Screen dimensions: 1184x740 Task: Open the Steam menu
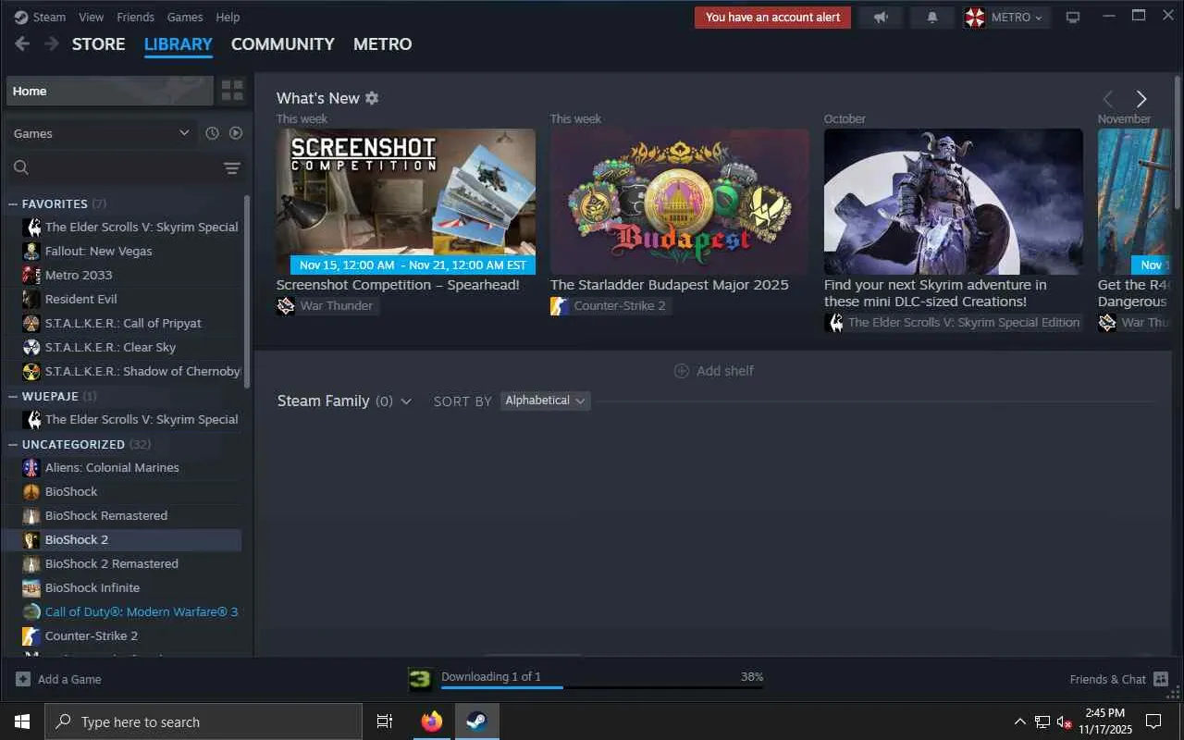pyautogui.click(x=49, y=17)
